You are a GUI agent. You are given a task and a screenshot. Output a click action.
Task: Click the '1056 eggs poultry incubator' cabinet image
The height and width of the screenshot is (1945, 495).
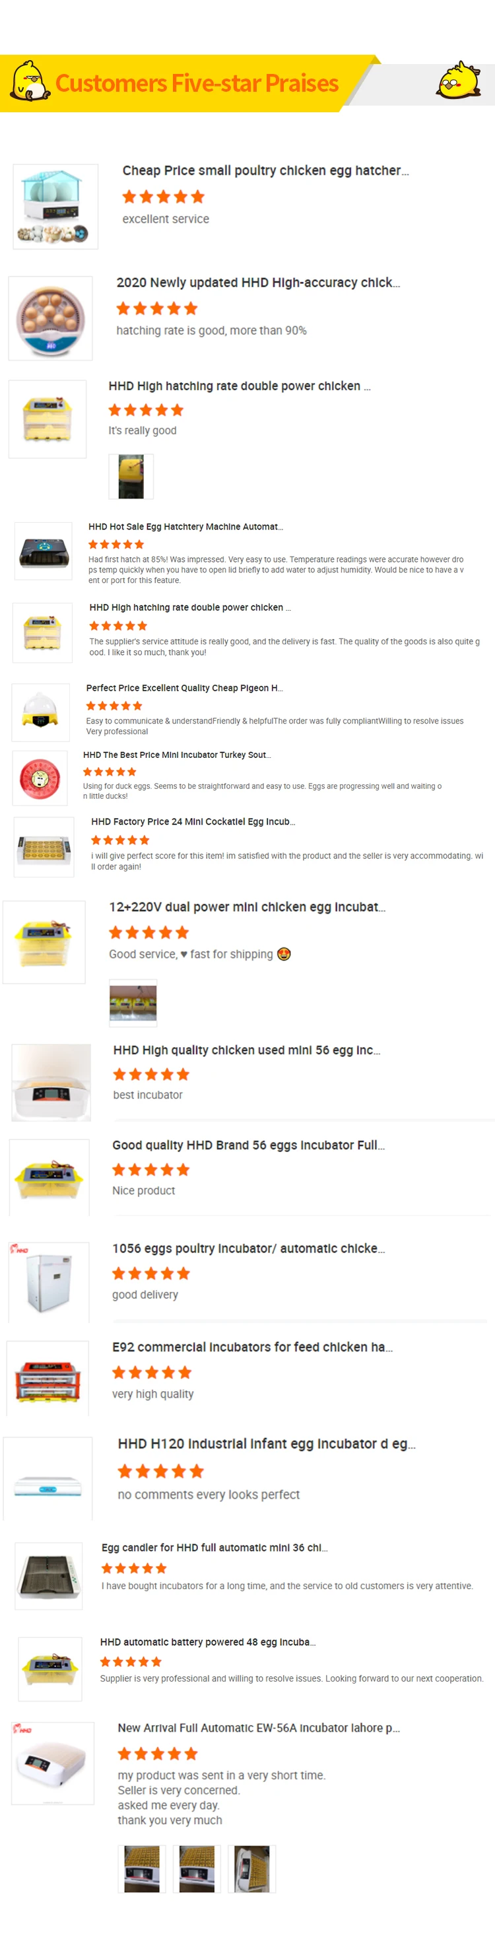(x=49, y=1282)
